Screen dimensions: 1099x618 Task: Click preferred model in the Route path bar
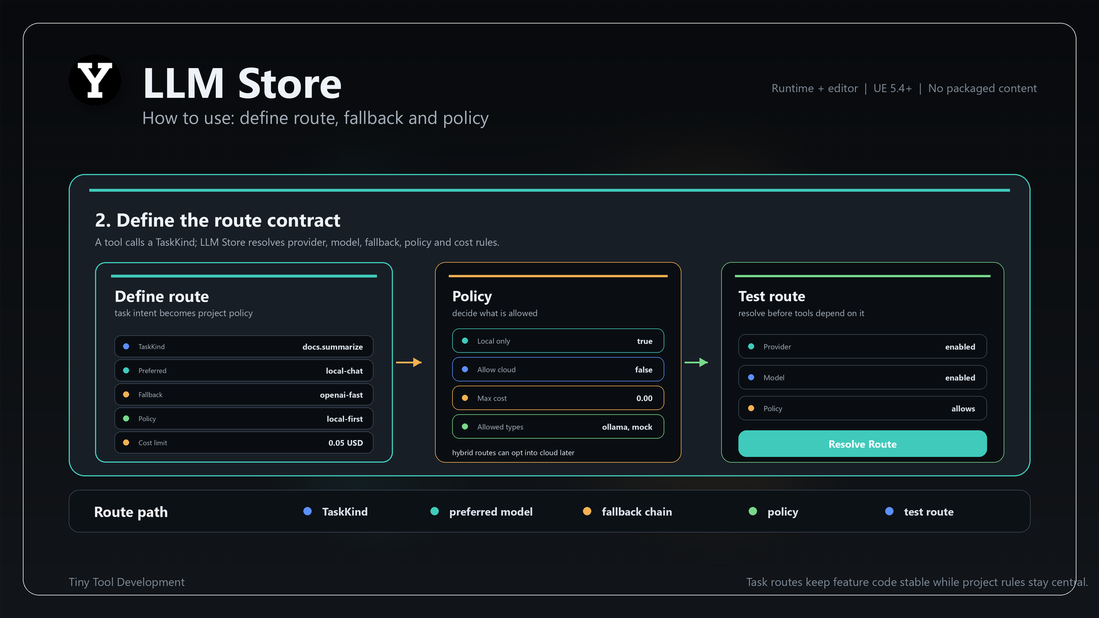[491, 512]
